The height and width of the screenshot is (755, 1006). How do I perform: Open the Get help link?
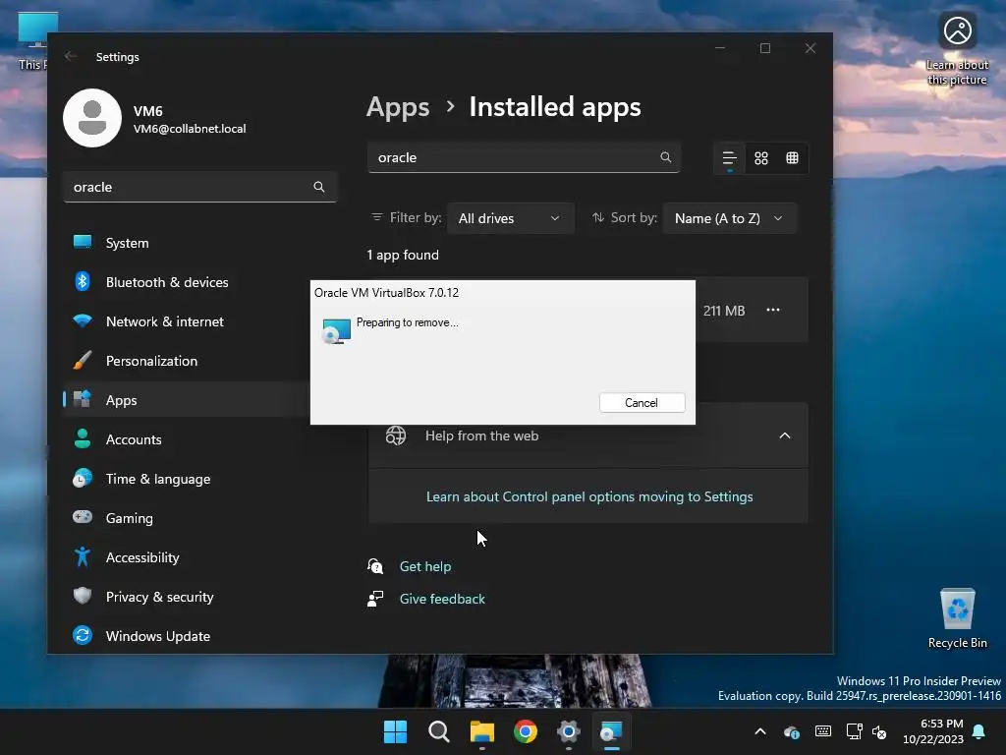(425, 566)
